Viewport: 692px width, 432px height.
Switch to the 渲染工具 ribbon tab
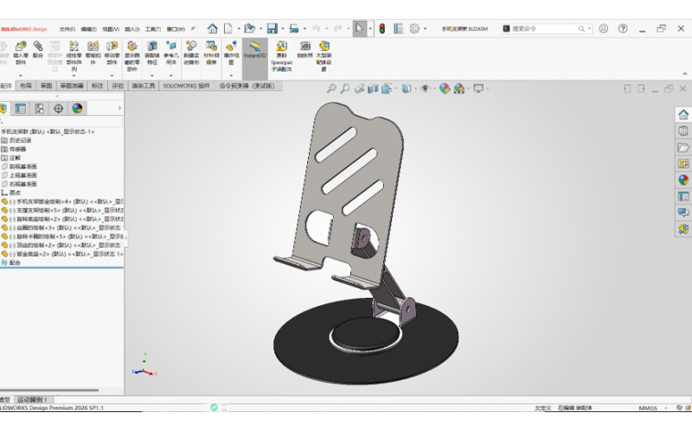coord(143,86)
